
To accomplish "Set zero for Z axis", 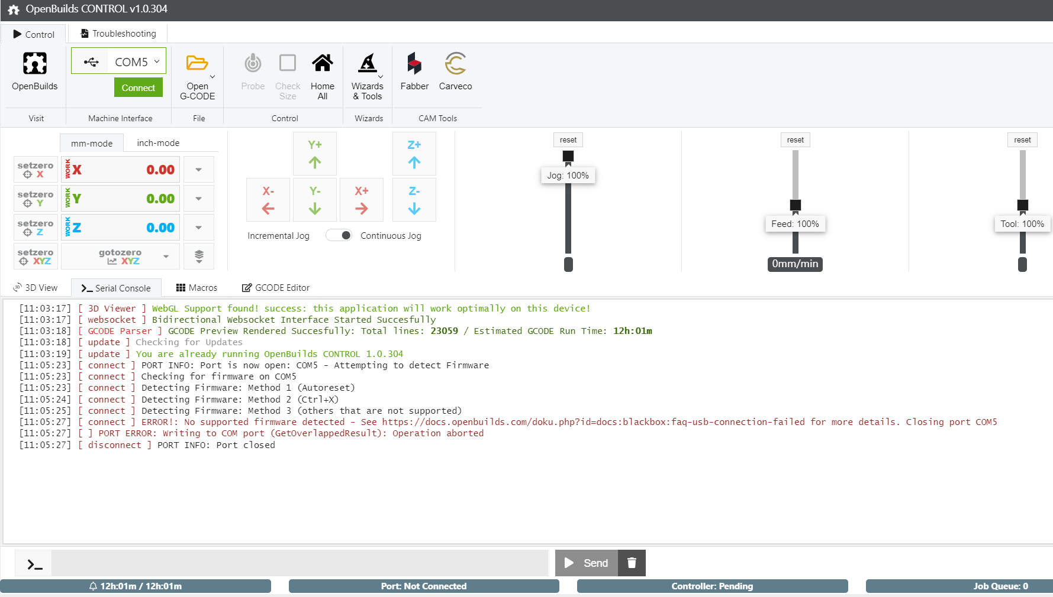I will click(36, 228).
